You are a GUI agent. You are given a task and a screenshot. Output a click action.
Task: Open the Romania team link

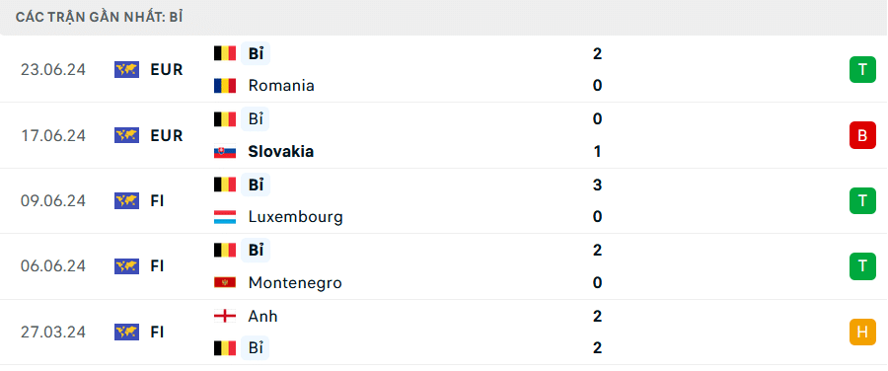tap(281, 86)
